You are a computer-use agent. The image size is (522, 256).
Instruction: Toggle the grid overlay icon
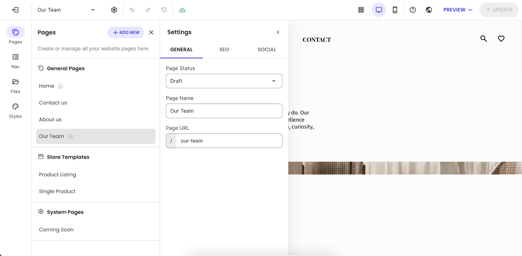coord(361,10)
